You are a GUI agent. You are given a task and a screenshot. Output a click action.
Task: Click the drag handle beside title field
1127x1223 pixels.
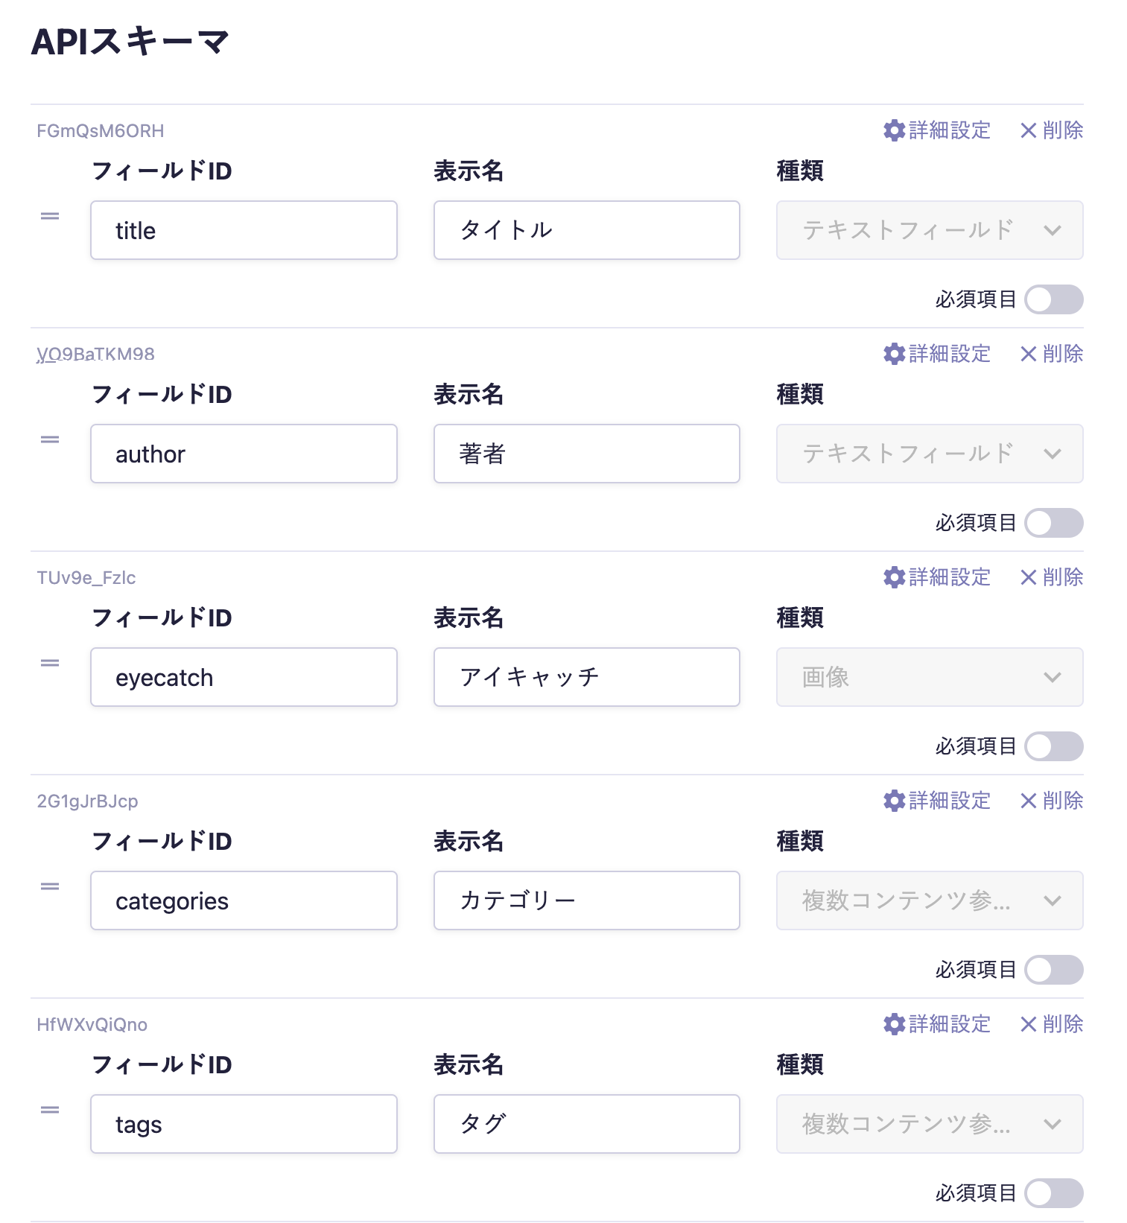coord(50,216)
